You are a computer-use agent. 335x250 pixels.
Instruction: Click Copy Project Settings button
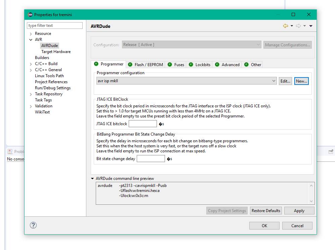[227, 210]
